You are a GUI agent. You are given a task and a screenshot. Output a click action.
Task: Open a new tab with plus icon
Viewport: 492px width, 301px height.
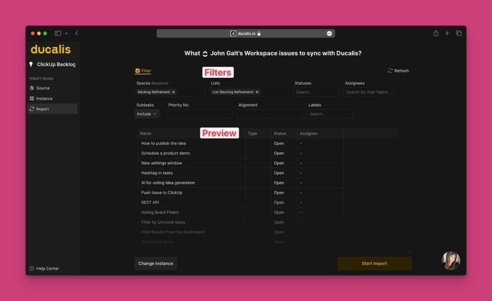(x=447, y=33)
